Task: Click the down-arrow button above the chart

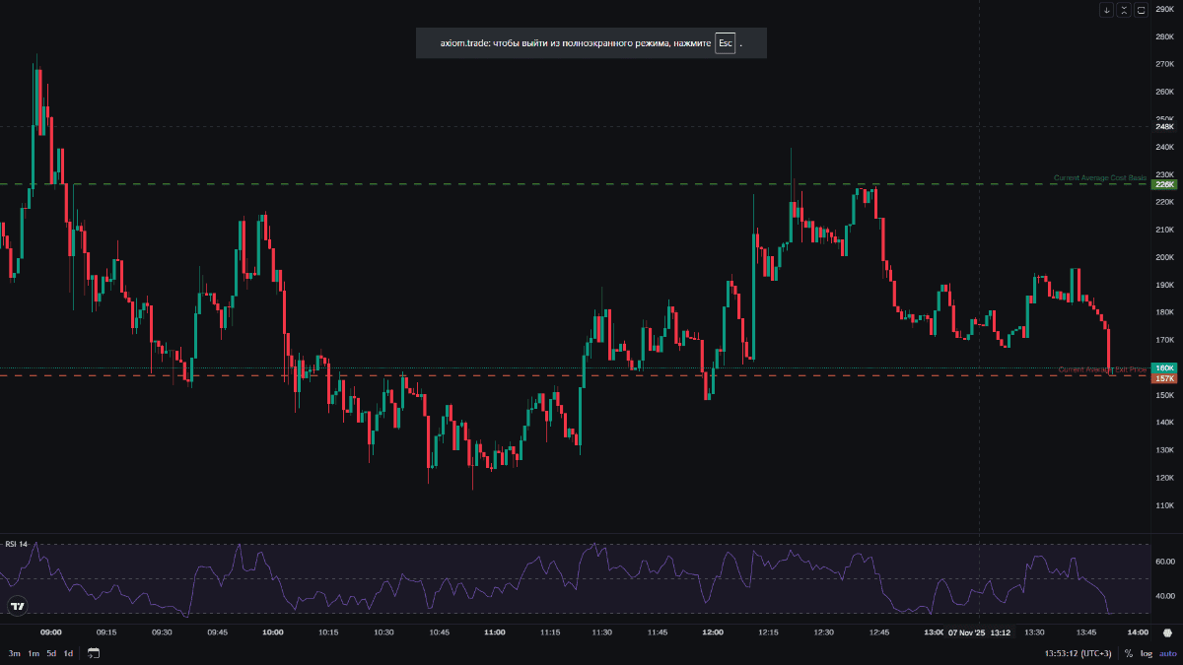Action: (x=1107, y=10)
